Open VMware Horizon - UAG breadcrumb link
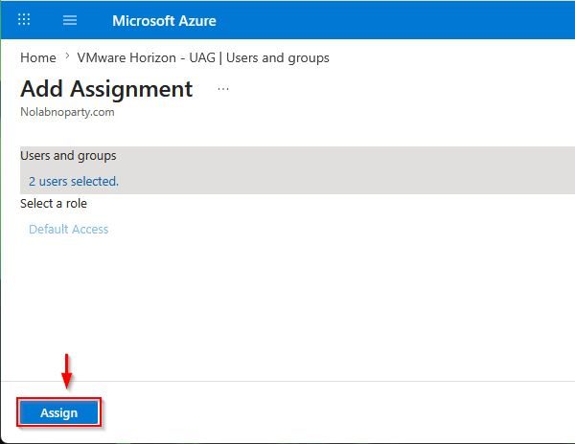 coord(203,57)
